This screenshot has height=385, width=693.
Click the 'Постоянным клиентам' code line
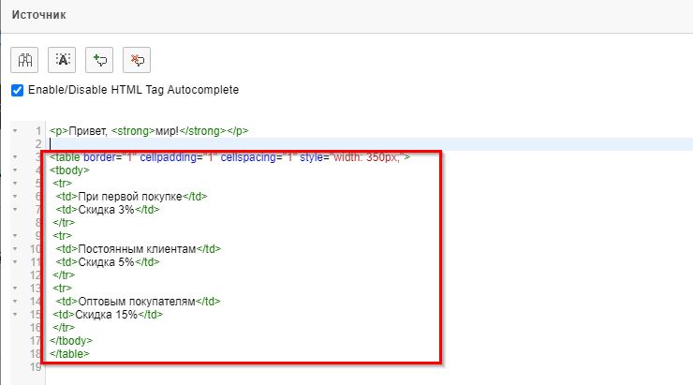(138, 249)
